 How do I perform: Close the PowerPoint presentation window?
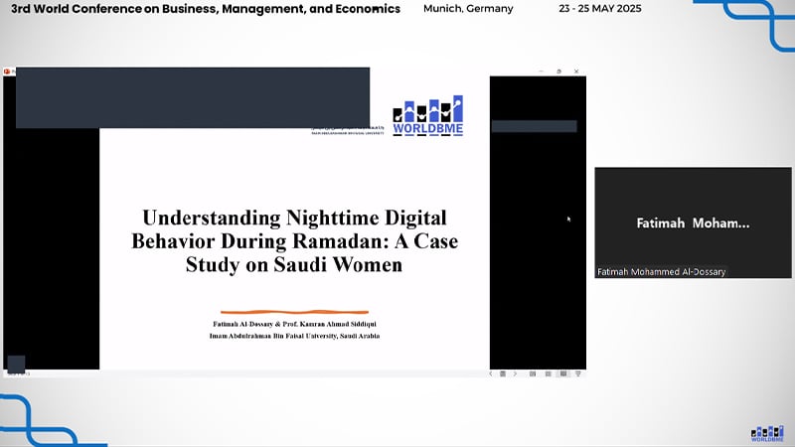[576, 72]
